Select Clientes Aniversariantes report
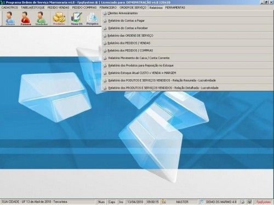The width and height of the screenshot is (274, 205). pos(187,13)
